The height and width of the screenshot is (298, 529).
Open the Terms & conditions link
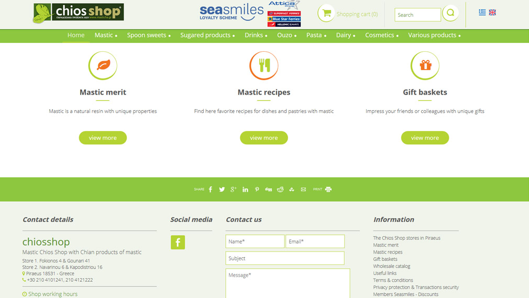tap(393, 281)
